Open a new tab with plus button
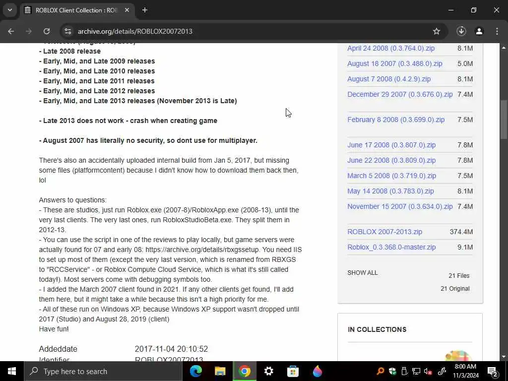The width and height of the screenshot is (508, 381). 145,10
